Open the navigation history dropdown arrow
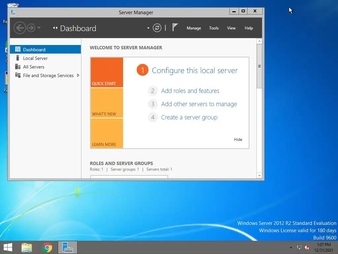Image resolution: width=338 pixels, height=254 pixels. pyautogui.click(x=39, y=28)
